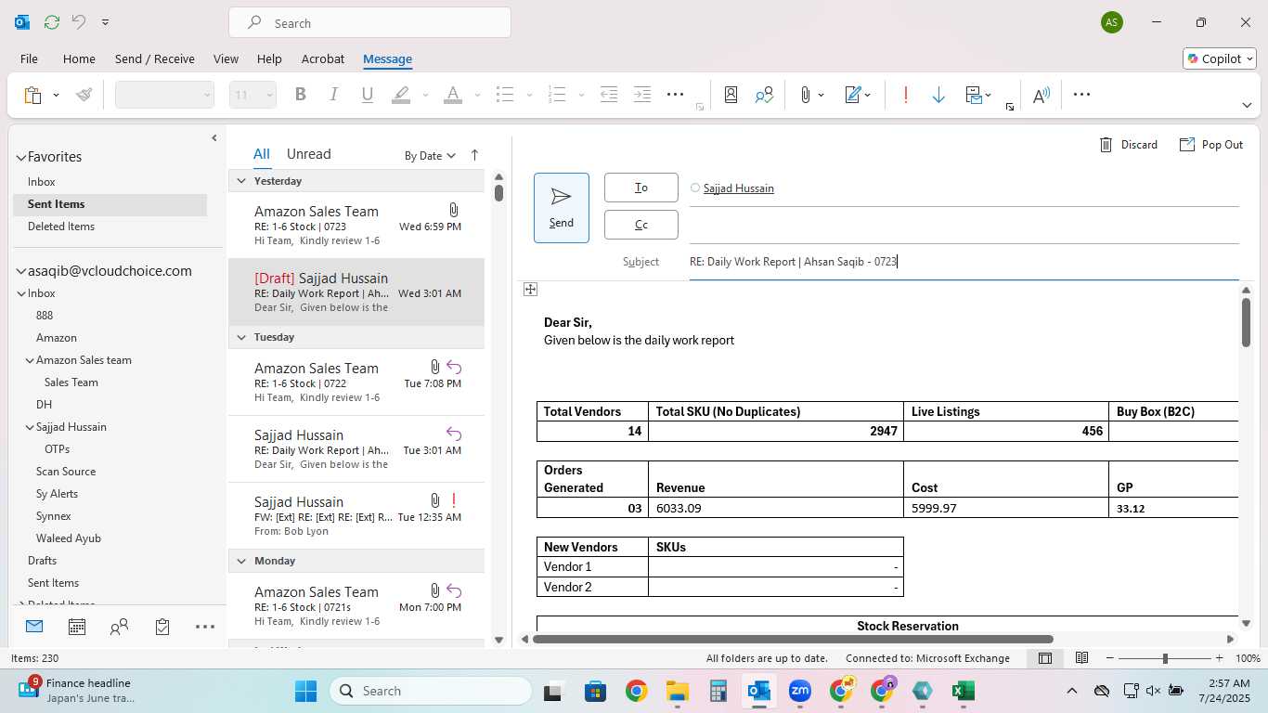This screenshot has width=1268, height=713.
Task: Open the Acrobat tab
Action: pyautogui.click(x=323, y=58)
